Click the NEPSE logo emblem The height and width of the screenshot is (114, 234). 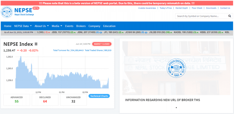[7, 12]
